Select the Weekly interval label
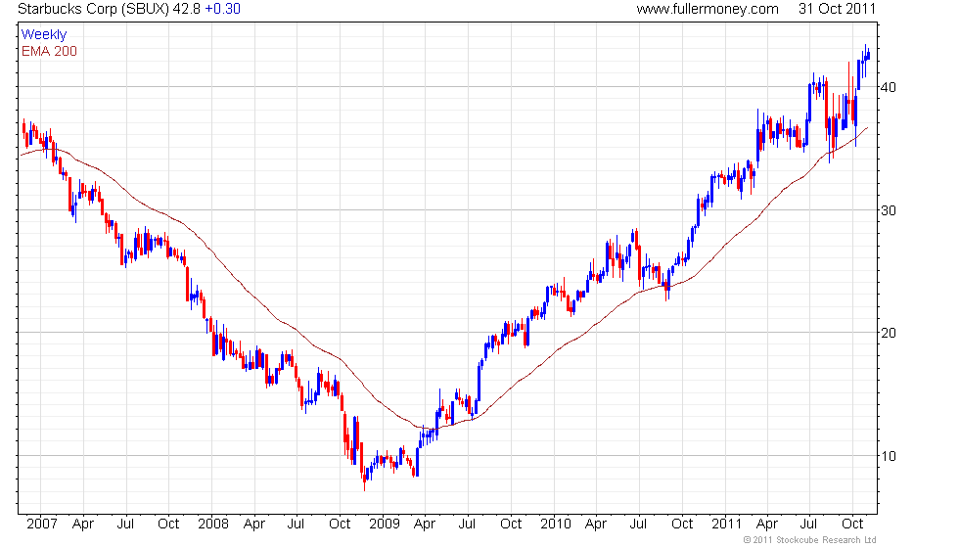The width and height of the screenshot is (959, 548). tap(44, 35)
